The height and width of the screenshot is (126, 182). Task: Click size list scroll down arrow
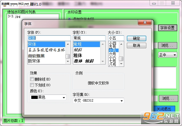pos(121,64)
